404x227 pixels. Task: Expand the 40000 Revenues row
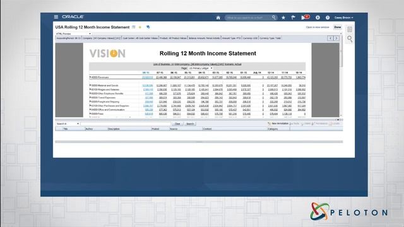(90, 77)
